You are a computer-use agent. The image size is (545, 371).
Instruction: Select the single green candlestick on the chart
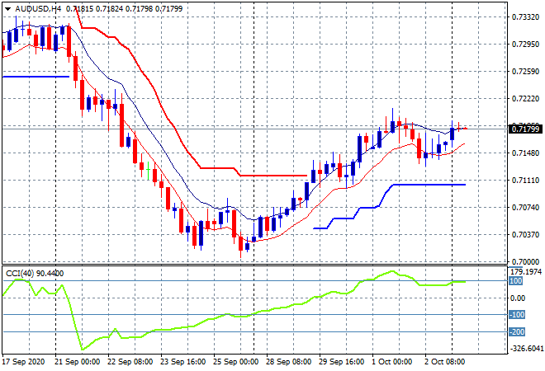(x=149, y=171)
